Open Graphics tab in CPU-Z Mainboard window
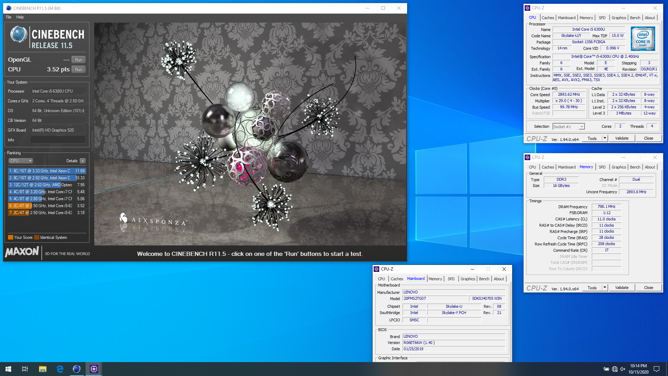This screenshot has height=376, width=668. coord(468,279)
